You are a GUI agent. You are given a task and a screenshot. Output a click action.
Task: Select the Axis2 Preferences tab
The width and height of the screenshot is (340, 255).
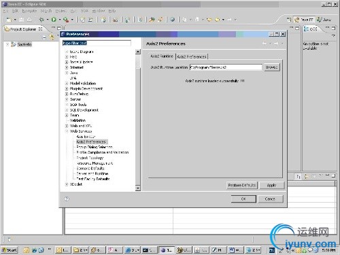(x=192, y=56)
